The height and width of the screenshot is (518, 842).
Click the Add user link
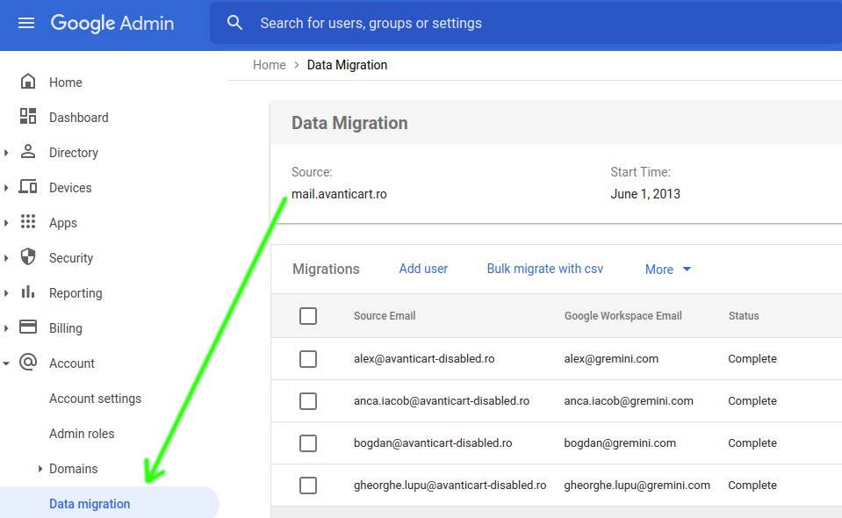point(423,269)
